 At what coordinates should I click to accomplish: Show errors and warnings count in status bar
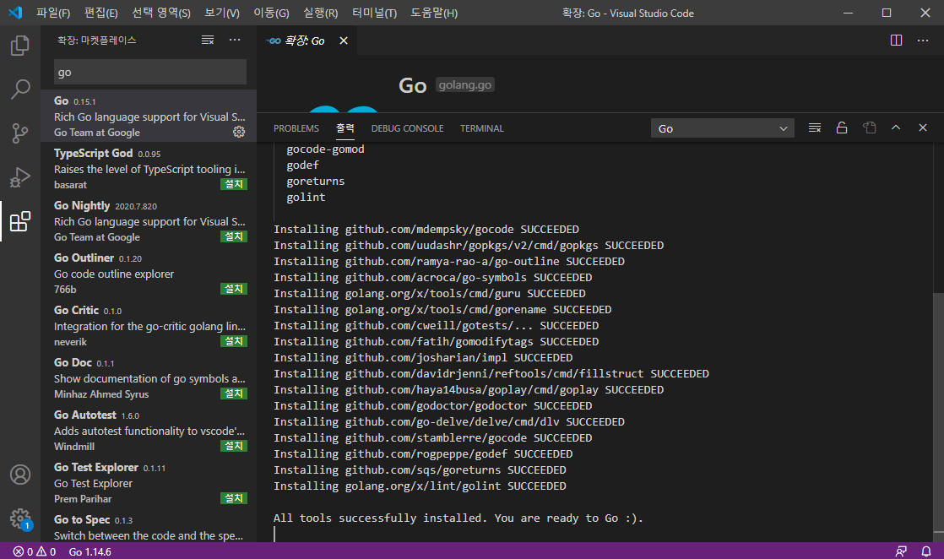tap(35, 551)
